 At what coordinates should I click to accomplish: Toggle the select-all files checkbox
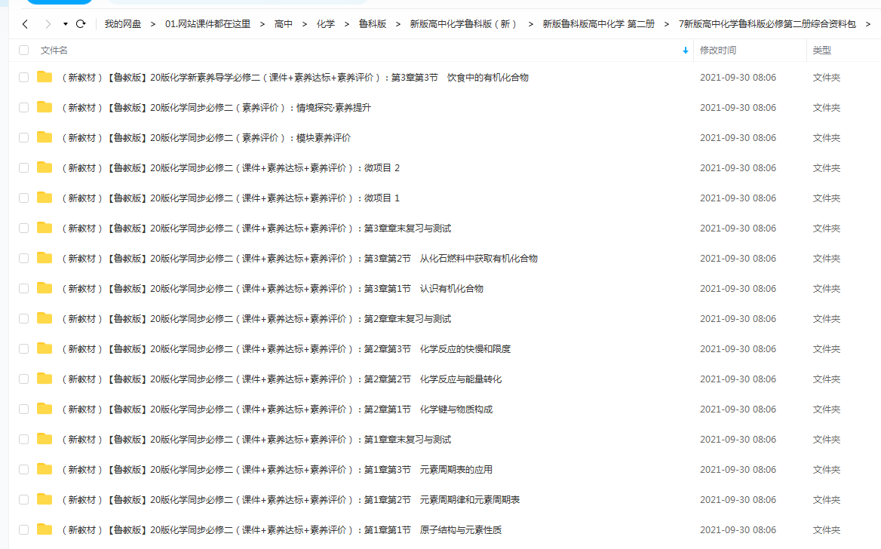pos(23,50)
